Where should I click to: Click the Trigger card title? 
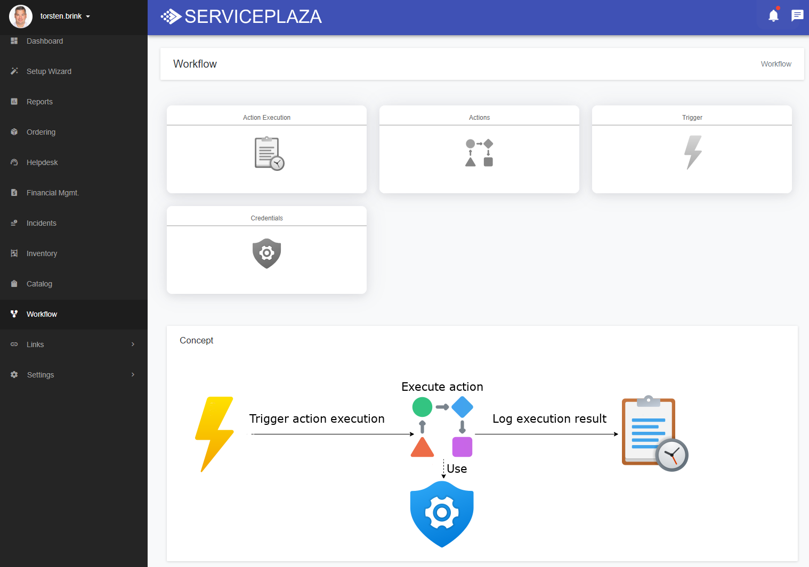pos(692,118)
